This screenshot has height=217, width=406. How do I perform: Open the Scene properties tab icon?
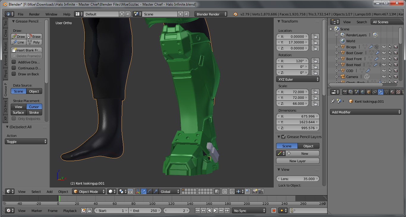[357, 92]
